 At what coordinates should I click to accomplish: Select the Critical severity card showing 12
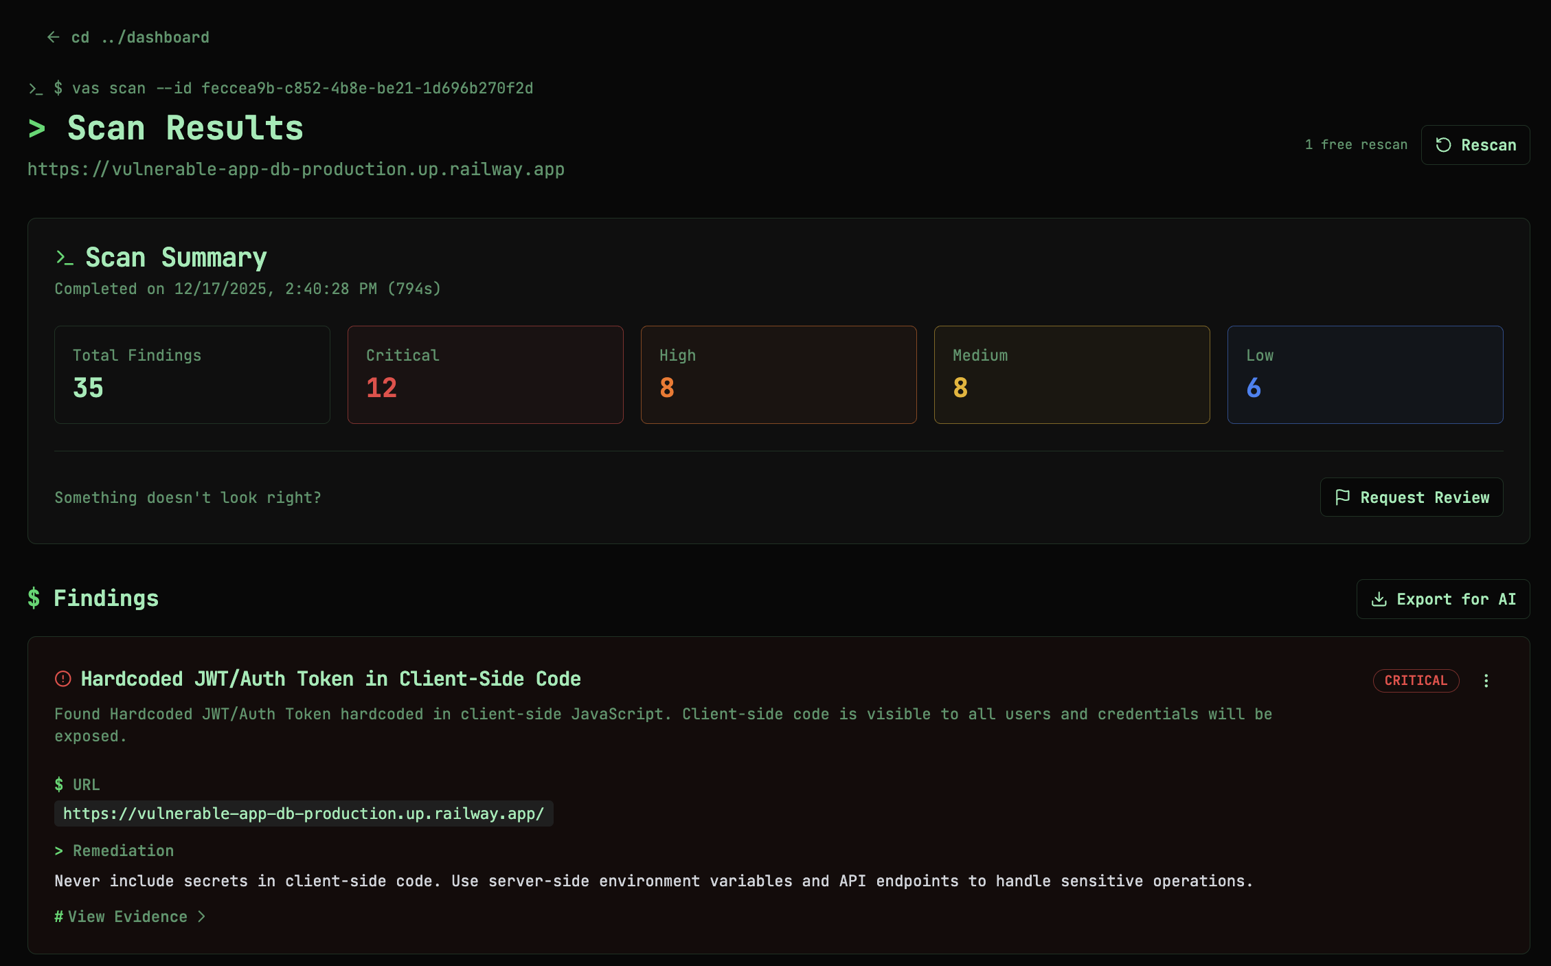coord(485,374)
